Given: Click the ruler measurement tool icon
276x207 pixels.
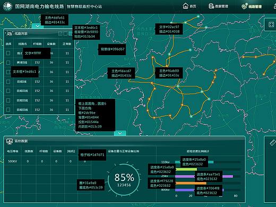Looking at the screenshot, I should 273,143.
